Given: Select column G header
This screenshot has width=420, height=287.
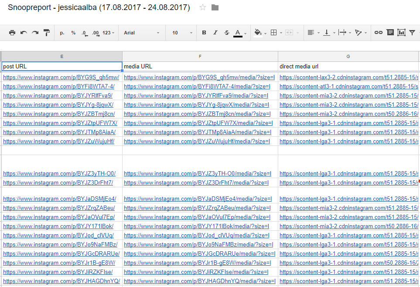Looking at the screenshot, I should tap(348, 57).
